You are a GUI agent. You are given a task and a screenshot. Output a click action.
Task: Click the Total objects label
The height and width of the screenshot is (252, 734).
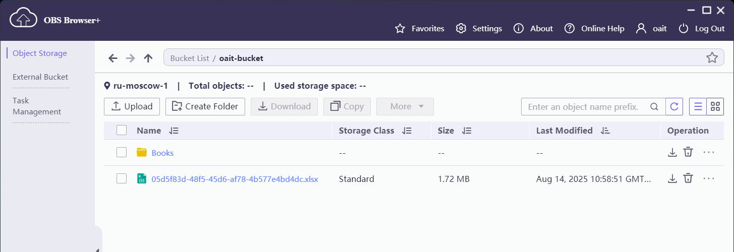tap(221, 86)
